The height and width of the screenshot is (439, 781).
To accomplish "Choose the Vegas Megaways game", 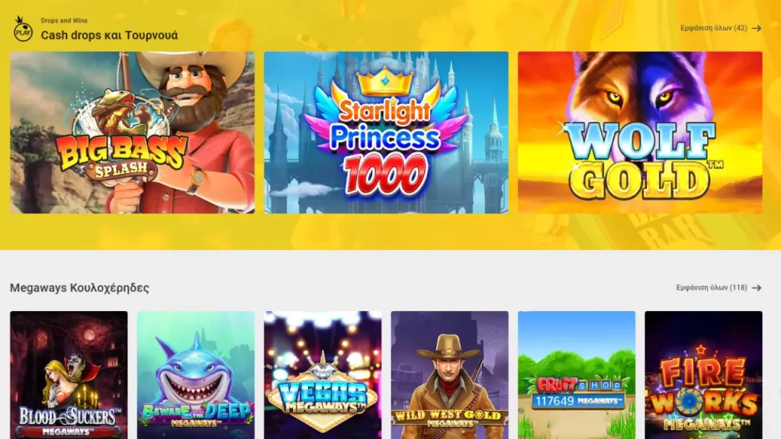I will pyautogui.click(x=323, y=375).
